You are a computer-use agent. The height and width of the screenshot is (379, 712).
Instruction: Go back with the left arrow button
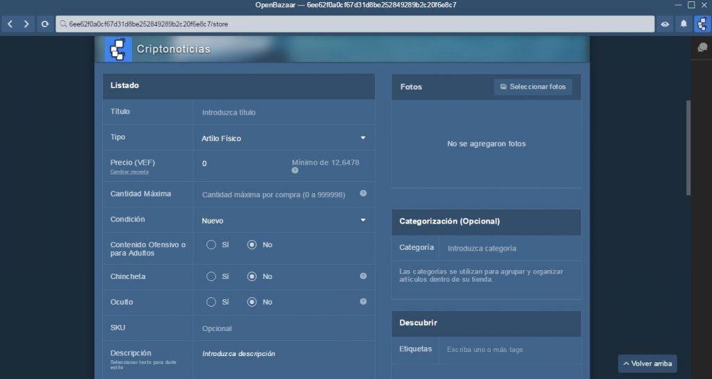pyautogui.click(x=10, y=24)
